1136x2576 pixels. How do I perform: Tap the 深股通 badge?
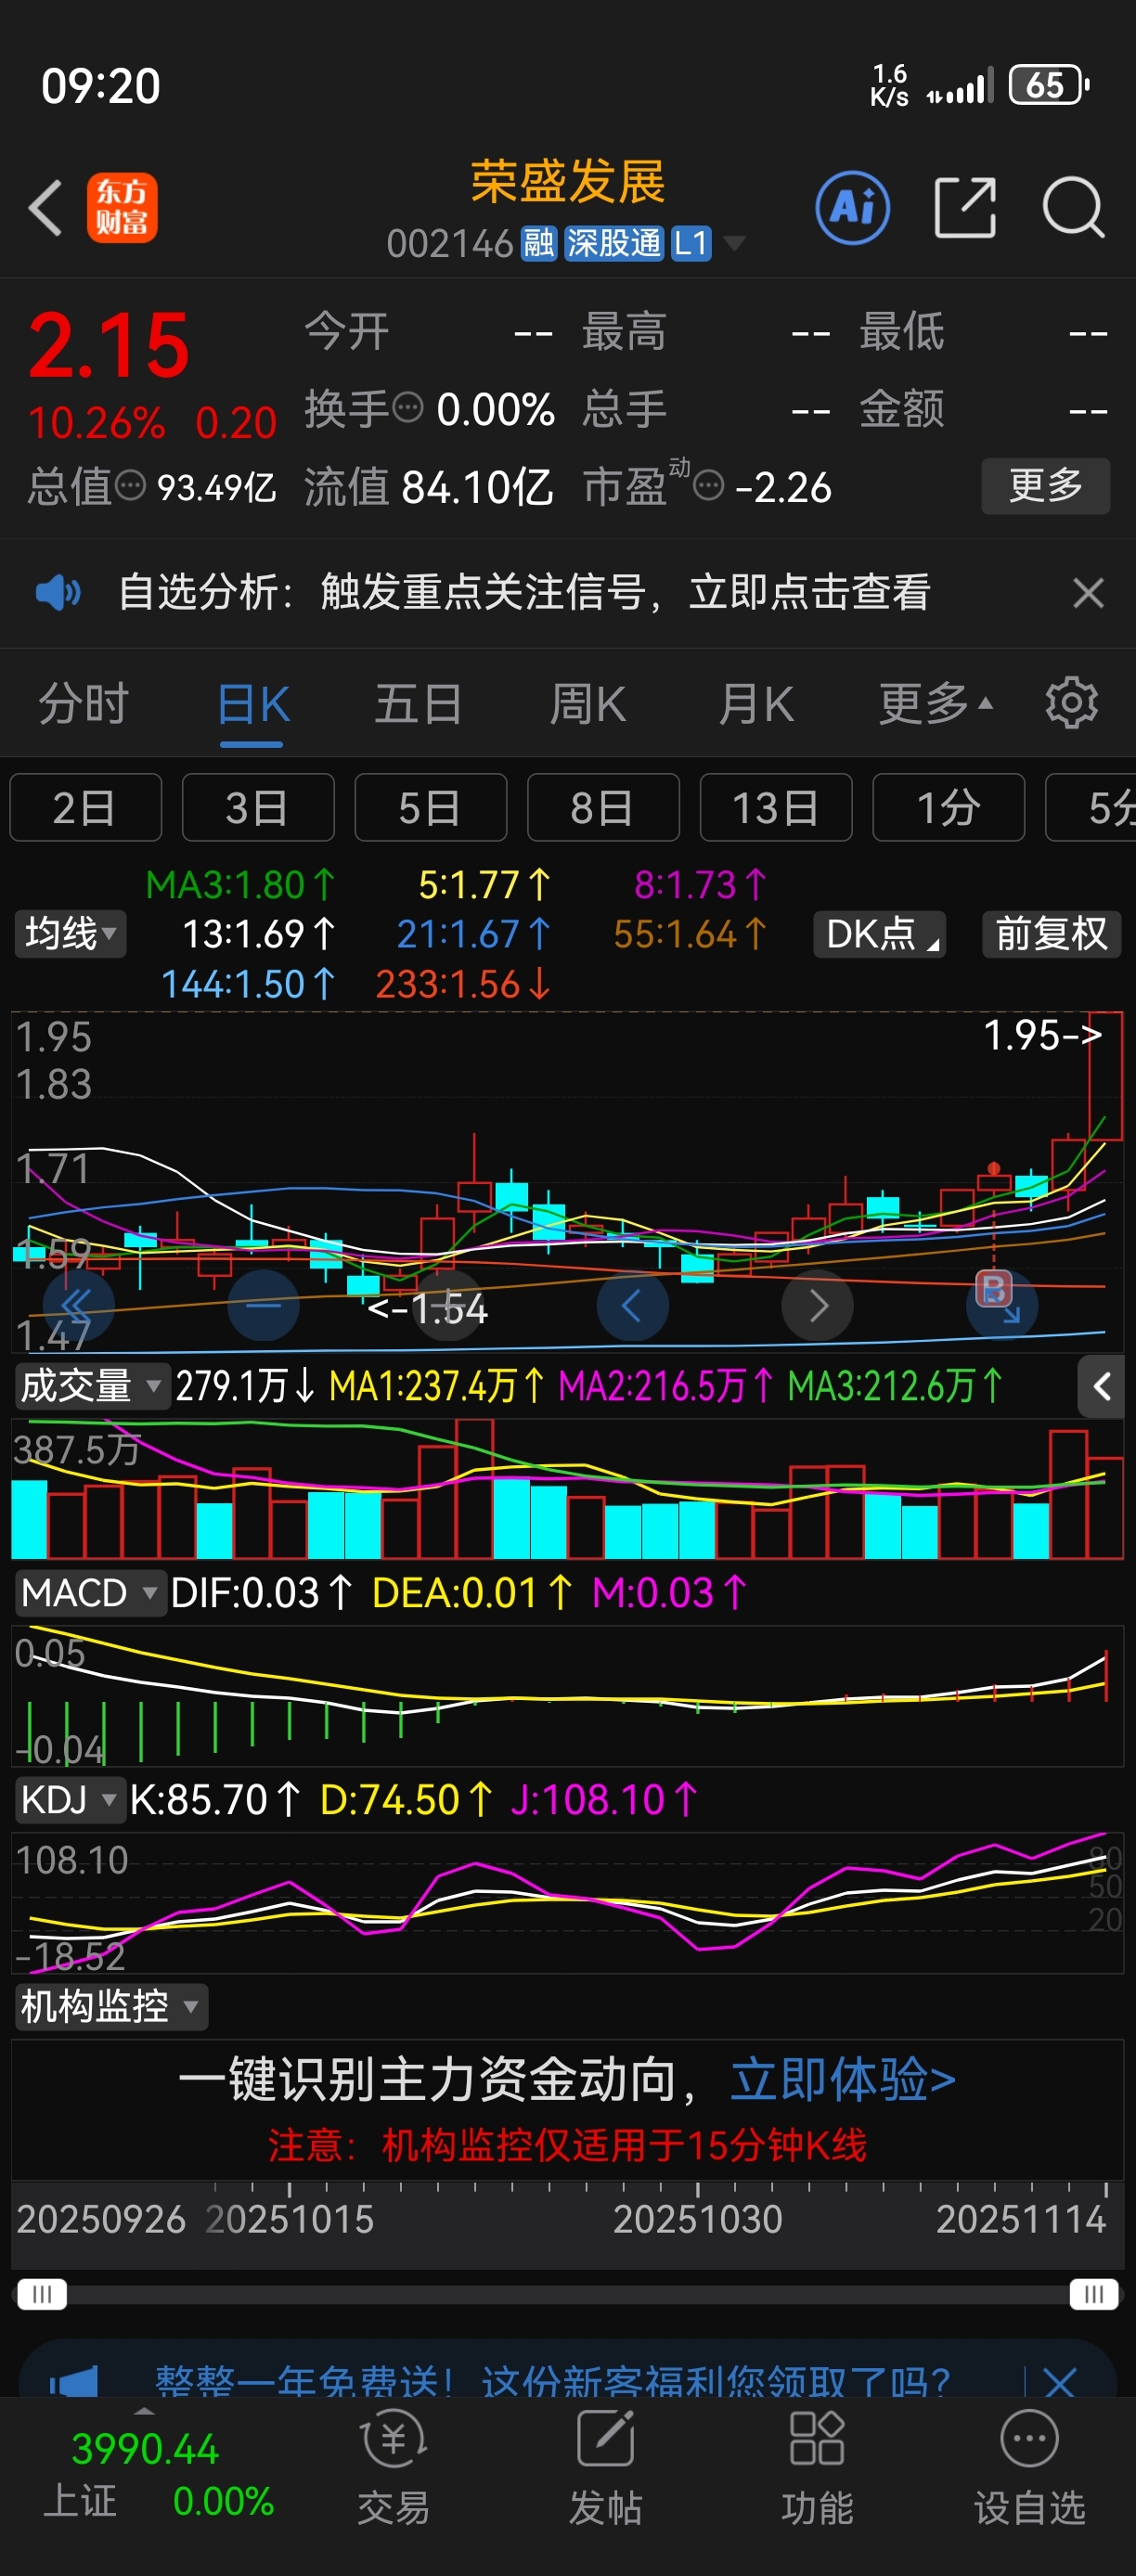pos(614,243)
